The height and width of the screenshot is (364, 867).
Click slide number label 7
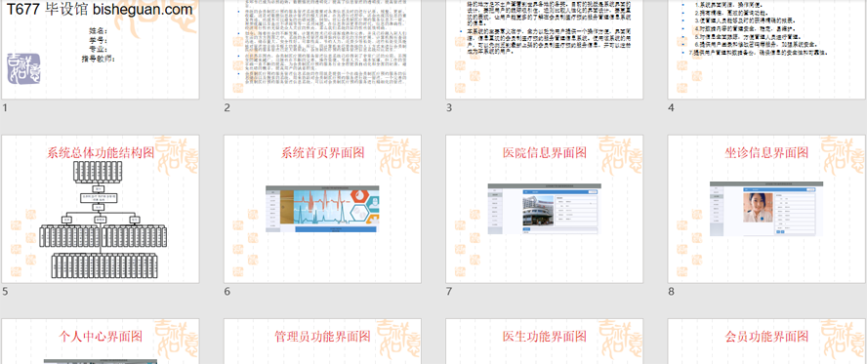click(449, 292)
